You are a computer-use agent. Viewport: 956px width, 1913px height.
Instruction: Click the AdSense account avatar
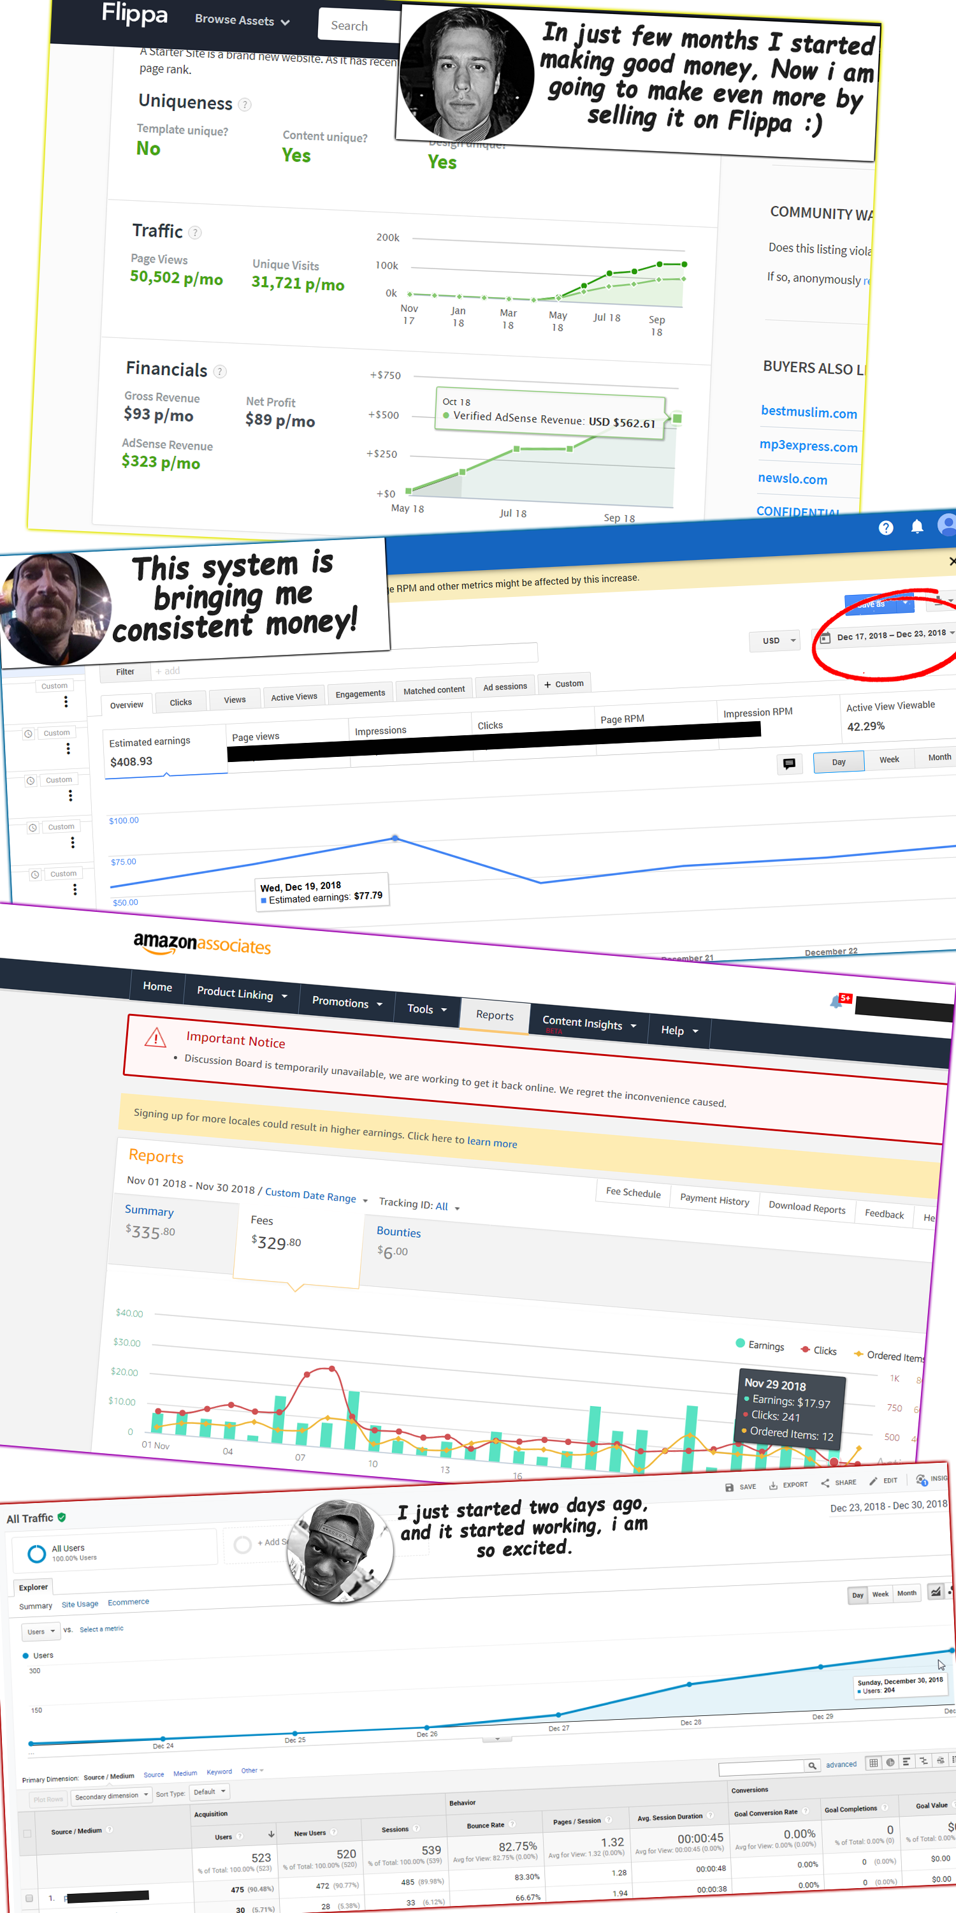pyautogui.click(x=947, y=524)
